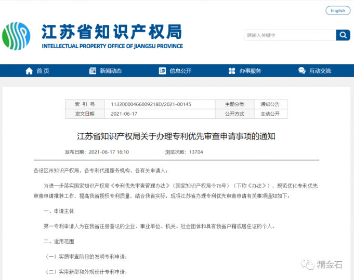
Task: Click the icon beside 信息公开
Action: coord(162,71)
